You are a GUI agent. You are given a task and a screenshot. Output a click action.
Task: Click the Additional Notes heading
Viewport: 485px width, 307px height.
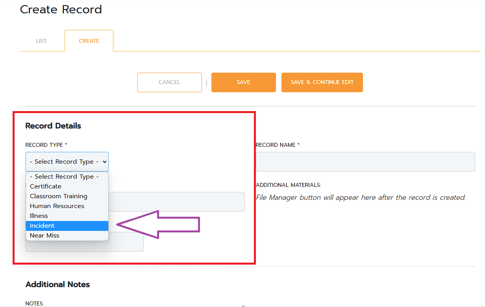pyautogui.click(x=57, y=285)
